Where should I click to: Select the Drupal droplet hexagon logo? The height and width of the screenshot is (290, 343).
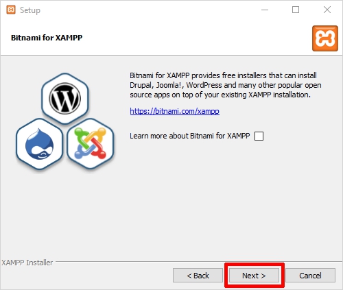39,144
